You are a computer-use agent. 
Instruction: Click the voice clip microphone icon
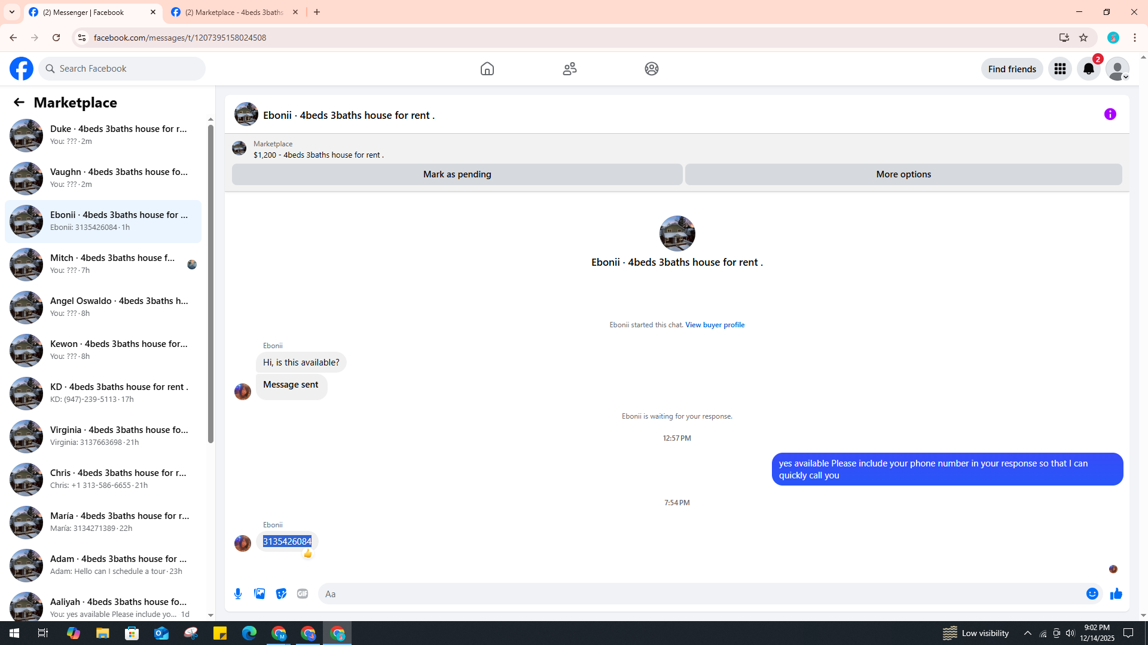238,594
